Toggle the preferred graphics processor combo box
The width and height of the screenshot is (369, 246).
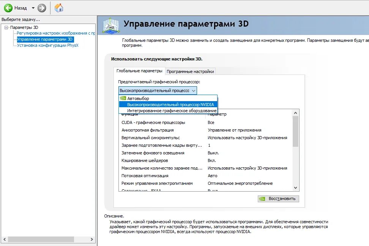tap(158, 90)
